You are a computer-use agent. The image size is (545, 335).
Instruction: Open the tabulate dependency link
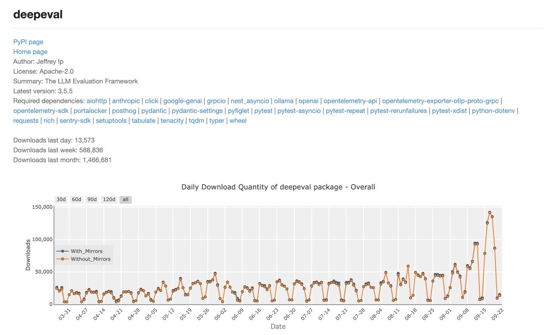pyautogui.click(x=144, y=121)
